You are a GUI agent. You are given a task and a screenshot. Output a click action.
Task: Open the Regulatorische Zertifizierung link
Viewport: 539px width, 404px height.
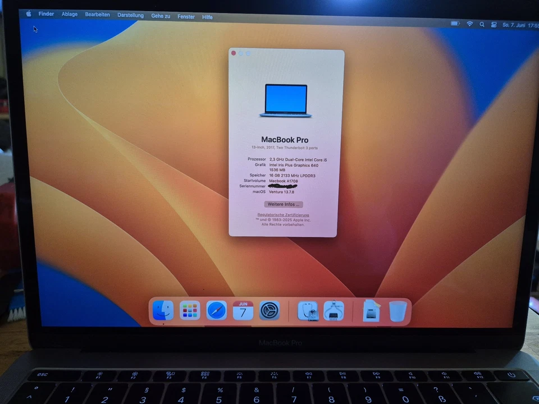[283, 215]
